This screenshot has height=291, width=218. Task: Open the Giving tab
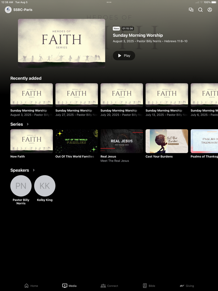(187, 286)
